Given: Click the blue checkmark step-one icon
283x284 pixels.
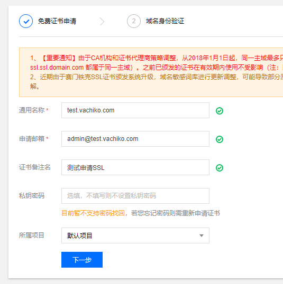Looking at the screenshot, I should pyautogui.click(x=26, y=21).
